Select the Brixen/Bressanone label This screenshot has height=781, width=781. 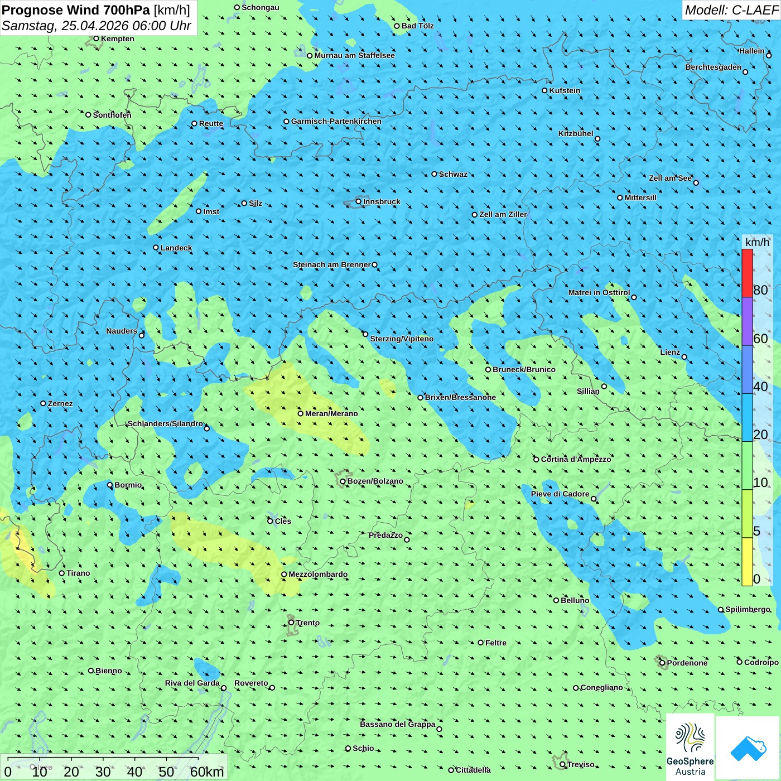coord(460,397)
